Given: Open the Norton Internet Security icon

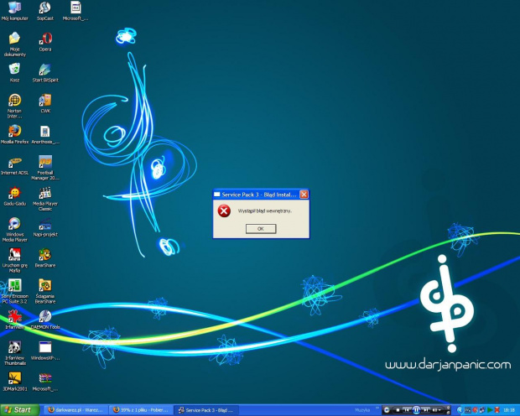Looking at the screenshot, I should coord(14,106).
